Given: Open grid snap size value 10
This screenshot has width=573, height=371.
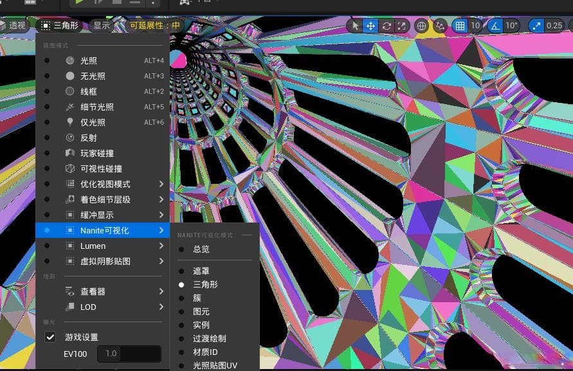Looking at the screenshot, I should tap(475, 26).
